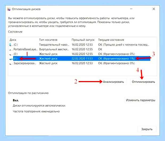Select the PortableBaseLayer drive icon

tap(11, 50)
